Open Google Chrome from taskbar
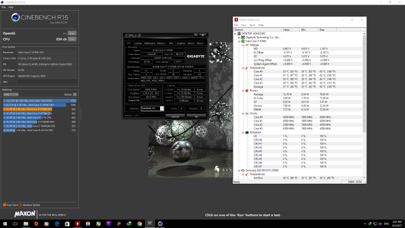The height and width of the screenshot is (228, 405). 139,224
